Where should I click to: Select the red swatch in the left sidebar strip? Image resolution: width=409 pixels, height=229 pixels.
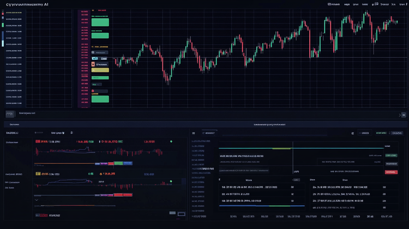pos(3,13)
